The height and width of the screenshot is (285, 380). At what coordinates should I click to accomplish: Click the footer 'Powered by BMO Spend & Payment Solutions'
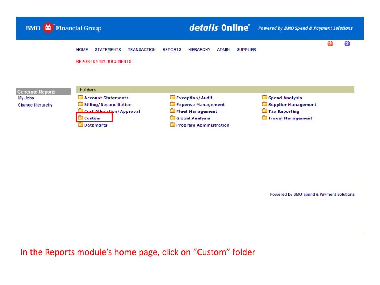312,194
